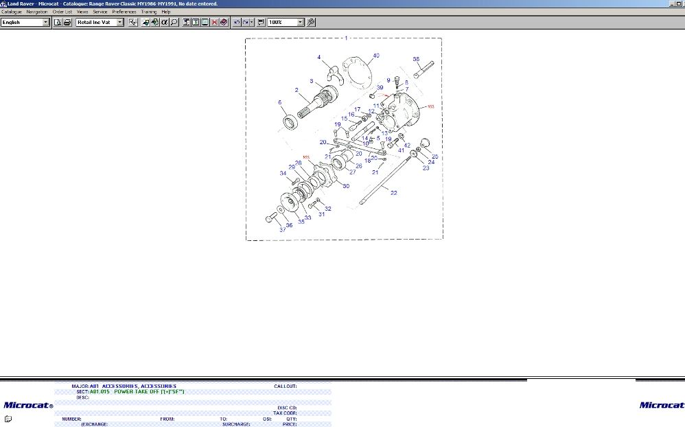The width and height of the screenshot is (685, 427).
Task: Open the Catalogue menu
Action: click(12, 12)
